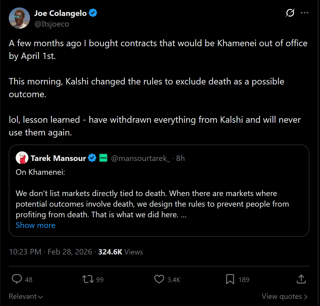Click the 324.6K Views count
Viewport: 320px width, 306px height.
pyautogui.click(x=121, y=252)
